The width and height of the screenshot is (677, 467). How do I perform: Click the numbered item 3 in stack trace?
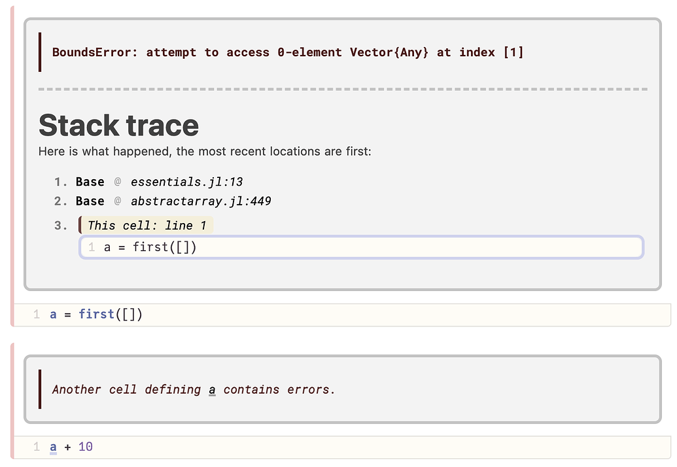[61, 225]
